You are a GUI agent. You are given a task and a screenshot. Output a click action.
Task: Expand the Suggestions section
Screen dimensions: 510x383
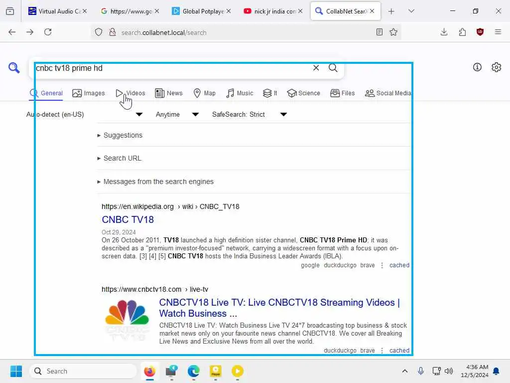[x=120, y=135]
